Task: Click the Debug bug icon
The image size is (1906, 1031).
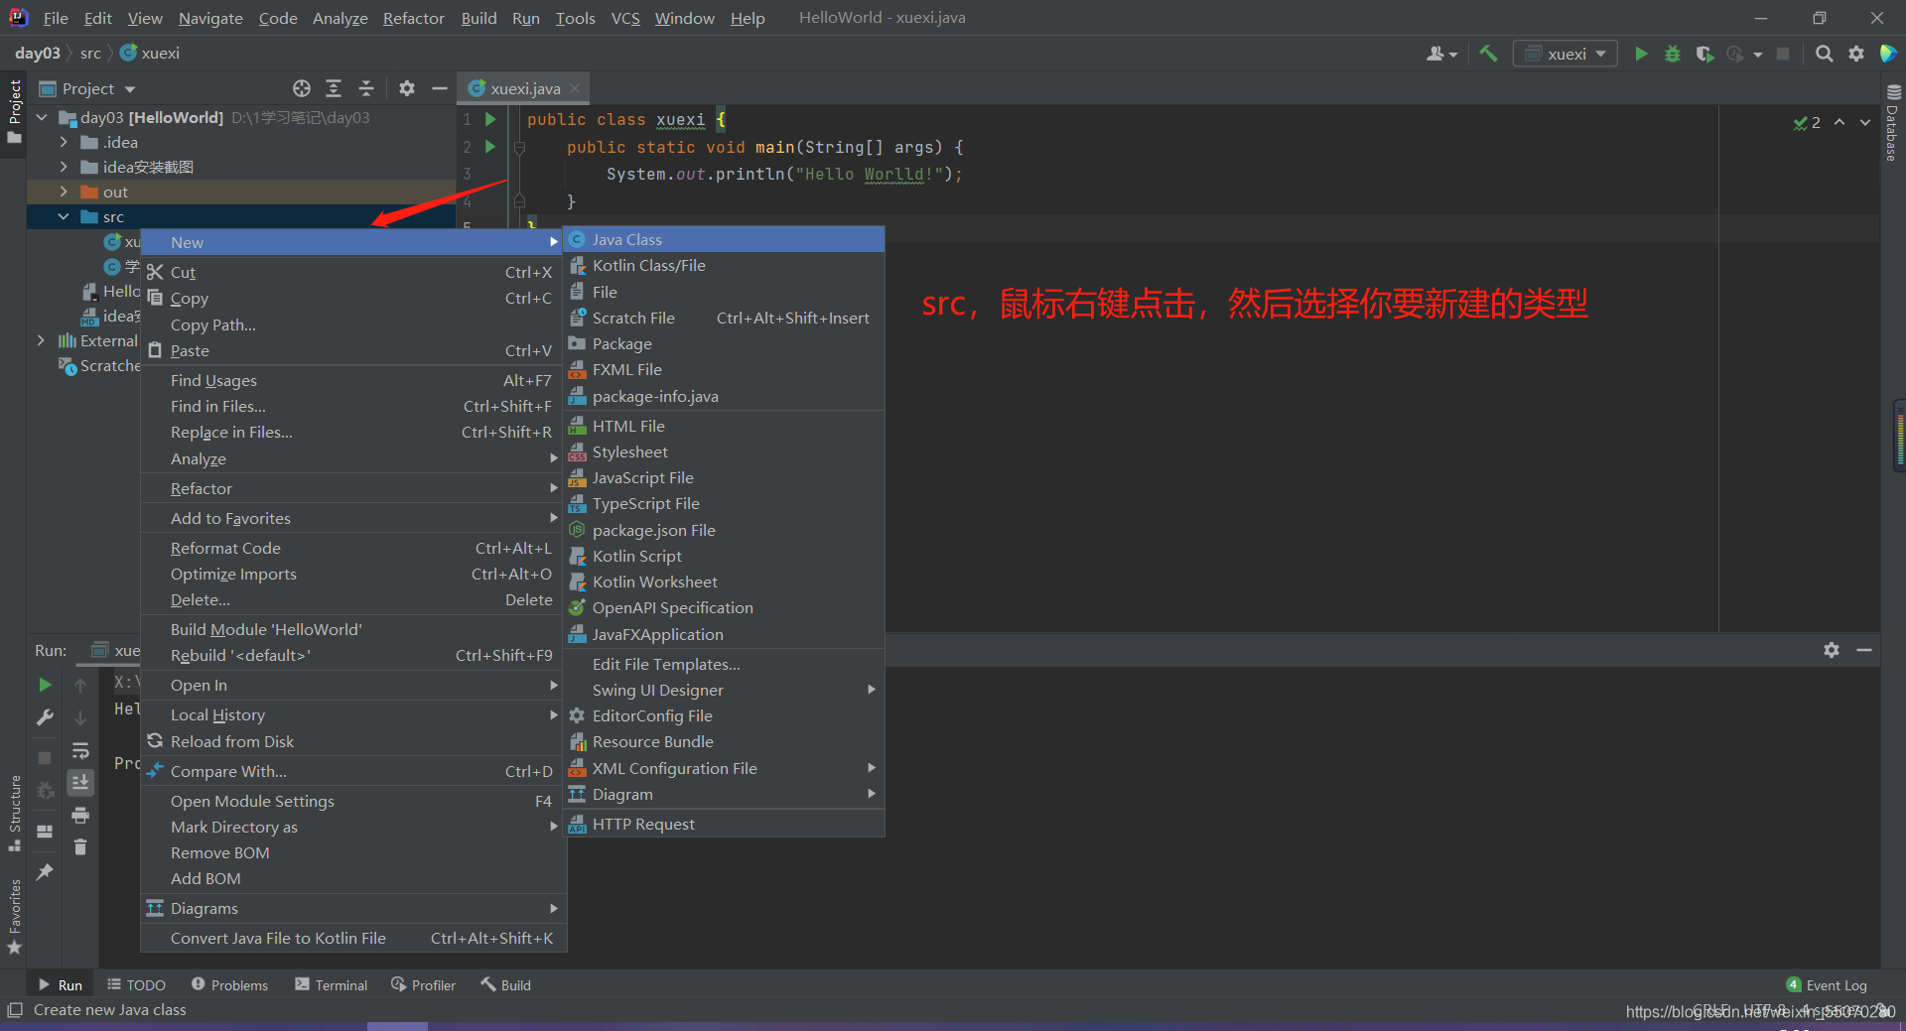Action: (1673, 54)
